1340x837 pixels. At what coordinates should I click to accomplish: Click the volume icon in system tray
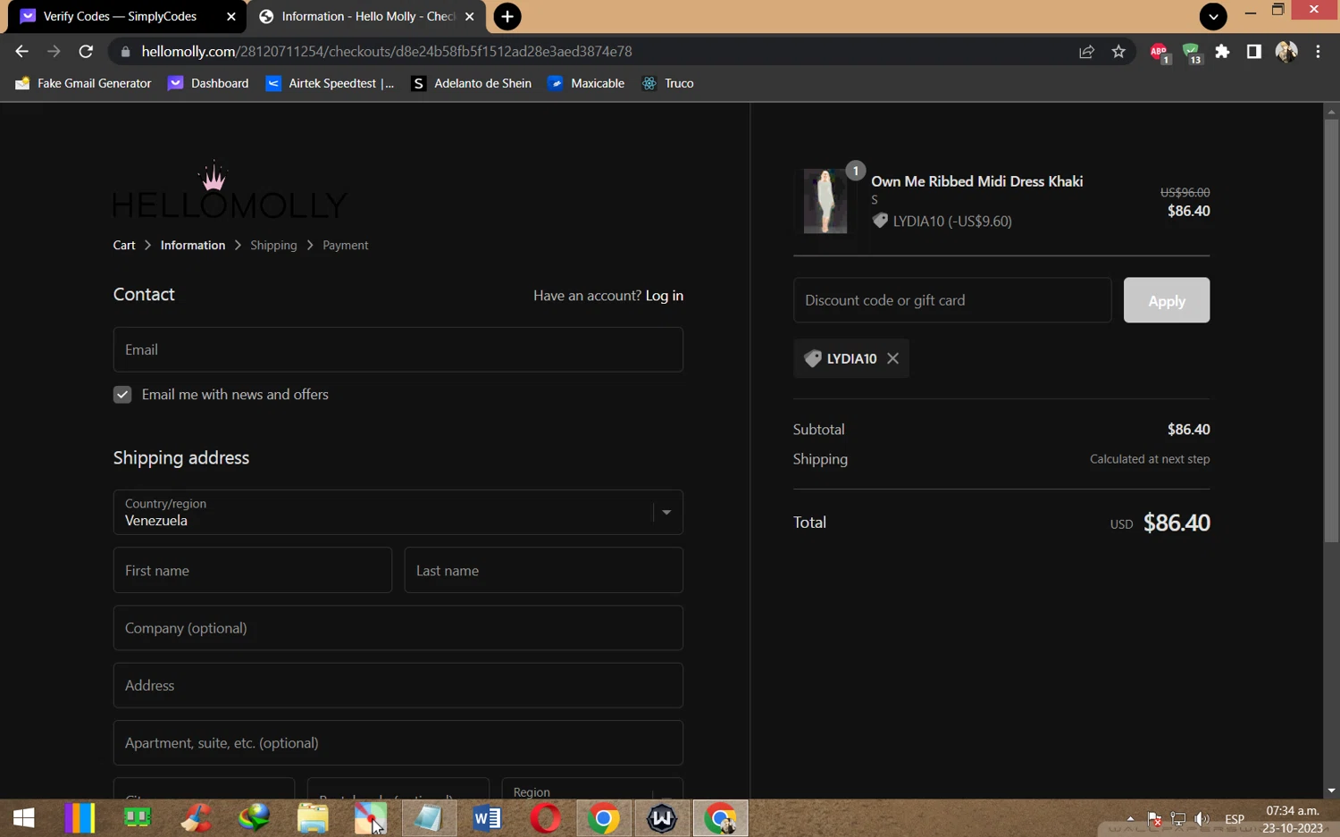click(x=1202, y=819)
